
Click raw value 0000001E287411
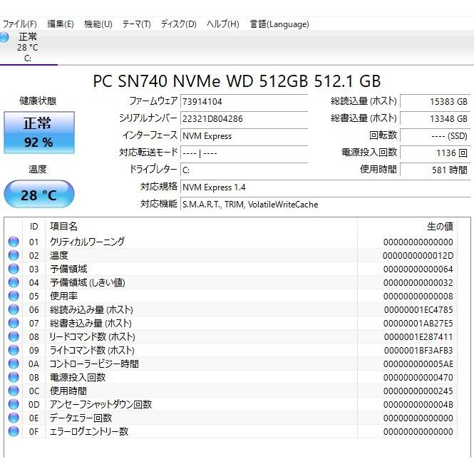coord(418,337)
